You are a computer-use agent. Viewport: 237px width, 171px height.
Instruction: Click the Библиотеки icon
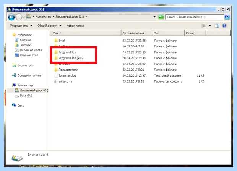[14, 65]
